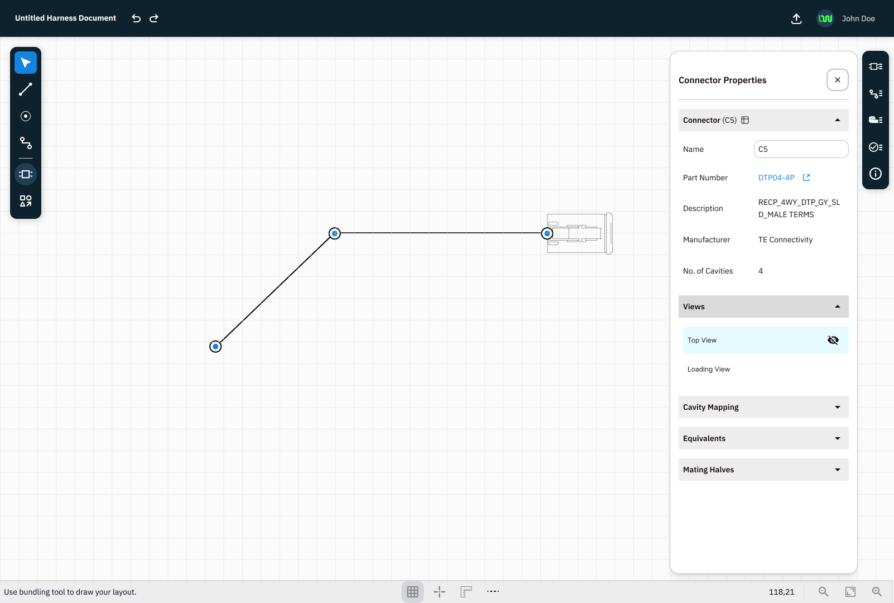Select the line bundle drawing tool
The width and height of the screenshot is (894, 603).
tap(26, 89)
